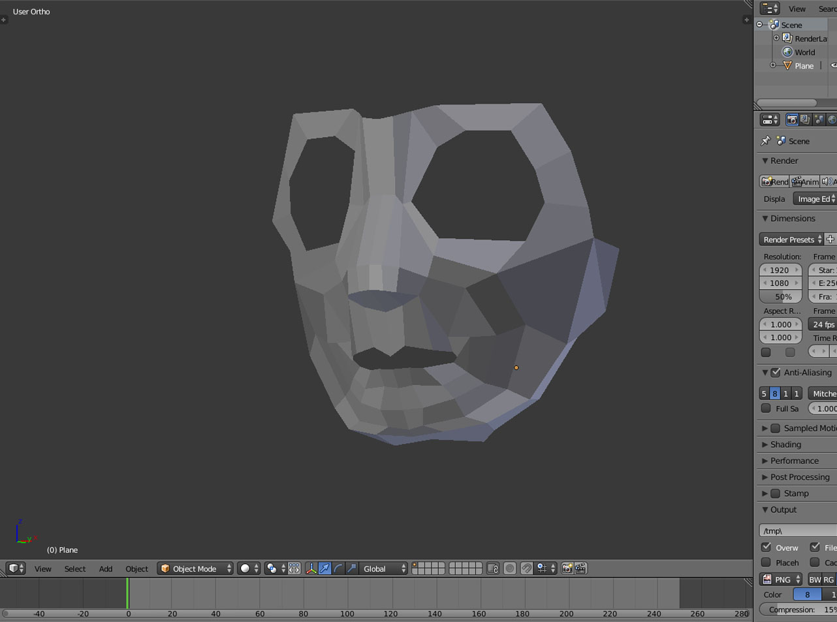Toggle the Anti-Aliasing checkbox
This screenshot has width=837, height=622.
pos(776,373)
